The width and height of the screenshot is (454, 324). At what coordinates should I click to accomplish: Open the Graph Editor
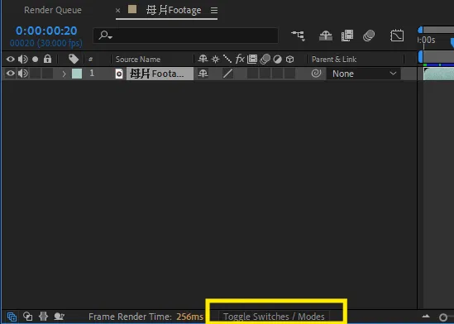(397, 36)
